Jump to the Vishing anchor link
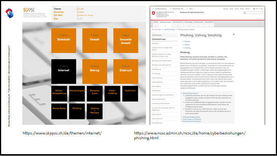This screenshot has height=156, width=277. (187, 45)
